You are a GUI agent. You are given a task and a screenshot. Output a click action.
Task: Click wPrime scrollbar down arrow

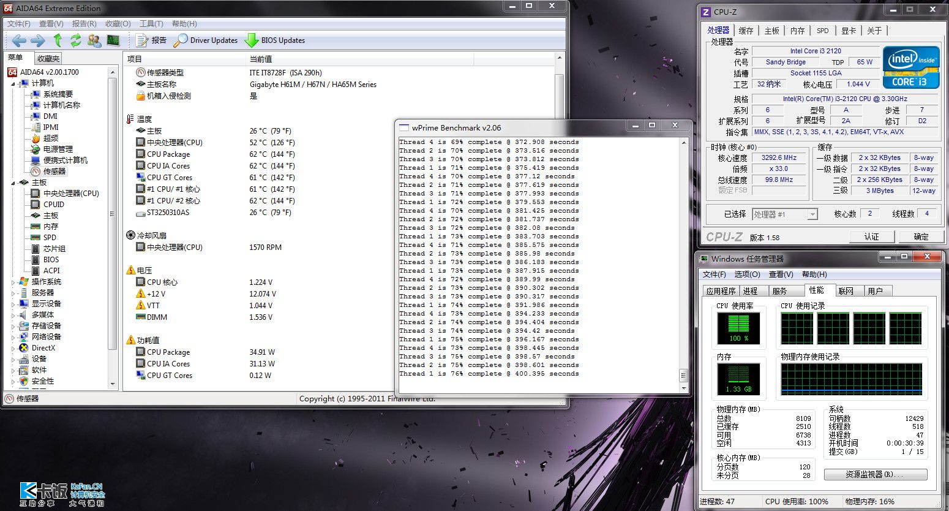[x=683, y=388]
